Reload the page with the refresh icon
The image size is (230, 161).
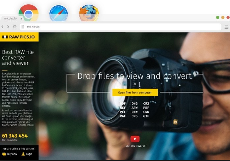pos(15,27)
